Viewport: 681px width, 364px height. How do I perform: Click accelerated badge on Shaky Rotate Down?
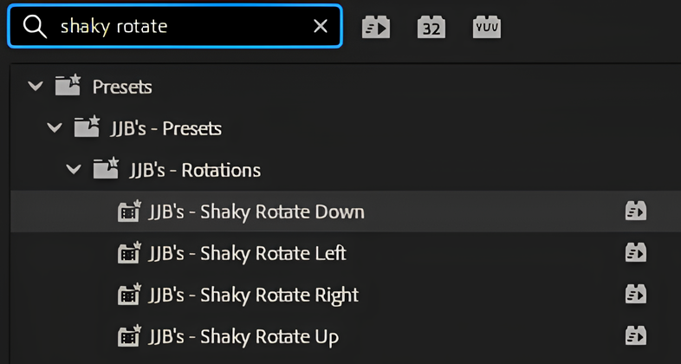636,211
